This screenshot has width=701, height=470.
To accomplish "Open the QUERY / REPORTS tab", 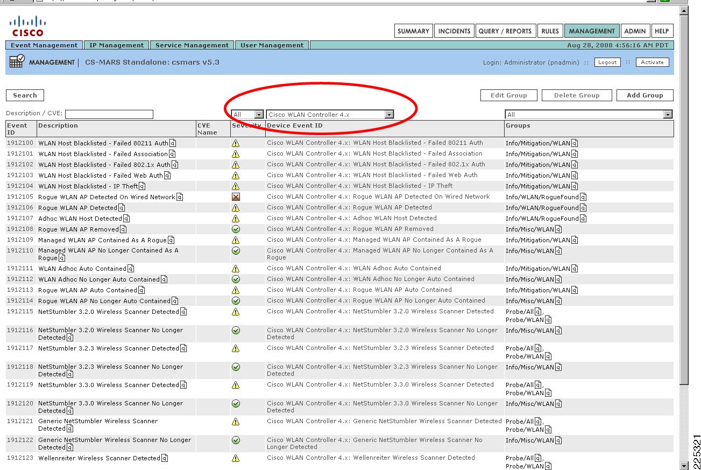I will pyautogui.click(x=505, y=31).
